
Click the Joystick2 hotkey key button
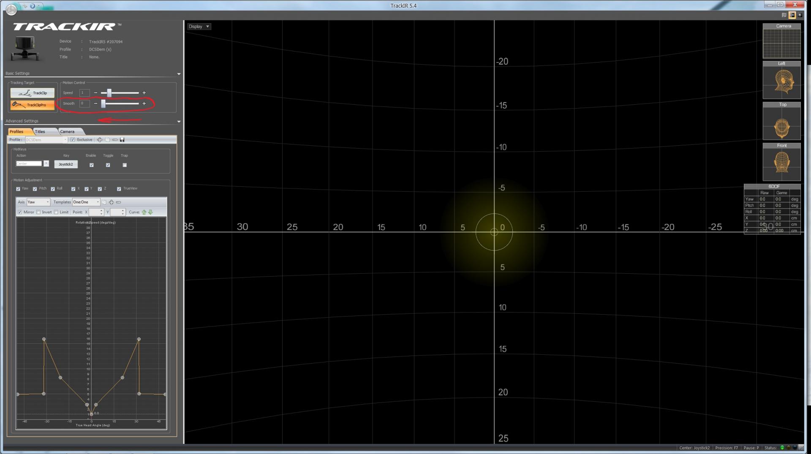[66, 164]
